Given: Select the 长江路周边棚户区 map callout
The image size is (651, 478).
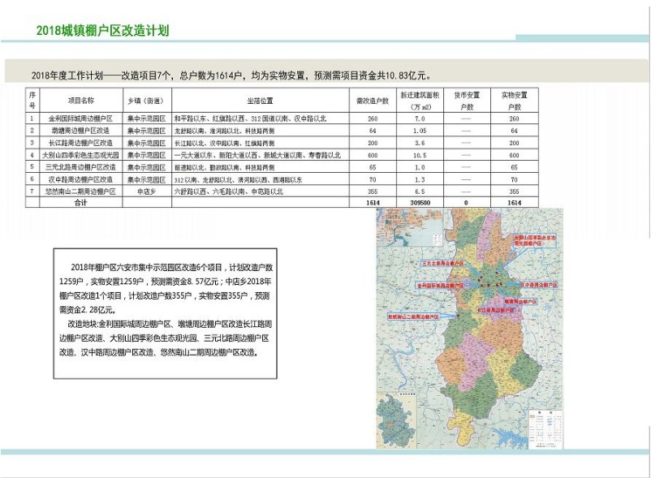Looking at the screenshot, I should tap(494, 309).
